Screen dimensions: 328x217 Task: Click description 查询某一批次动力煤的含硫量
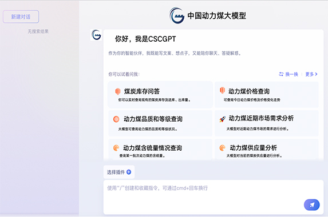142,156
